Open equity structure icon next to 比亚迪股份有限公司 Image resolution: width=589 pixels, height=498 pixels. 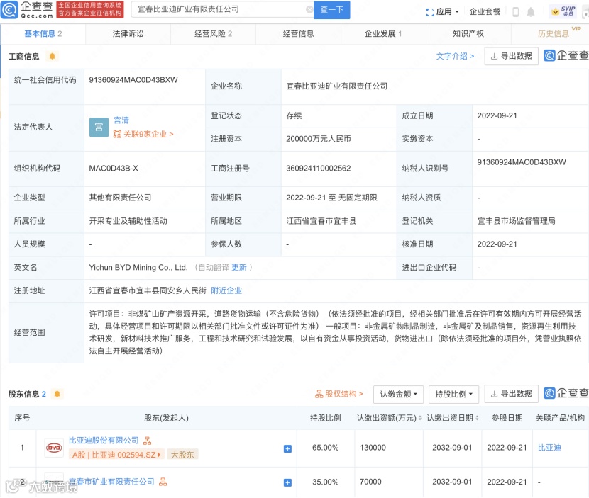(x=148, y=441)
